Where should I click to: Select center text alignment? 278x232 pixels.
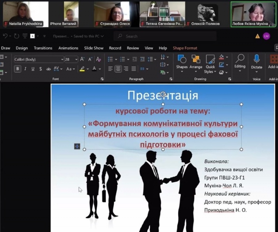click(x=118, y=69)
